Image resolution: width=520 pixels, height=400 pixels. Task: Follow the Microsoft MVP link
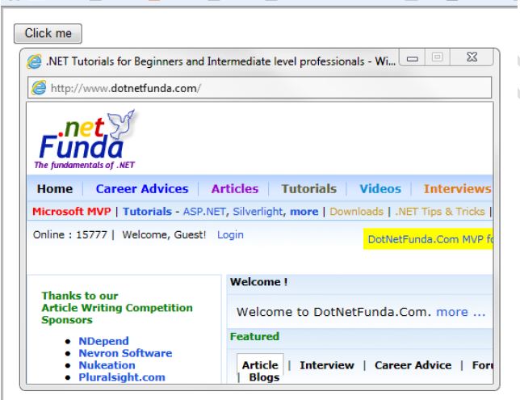coord(72,212)
